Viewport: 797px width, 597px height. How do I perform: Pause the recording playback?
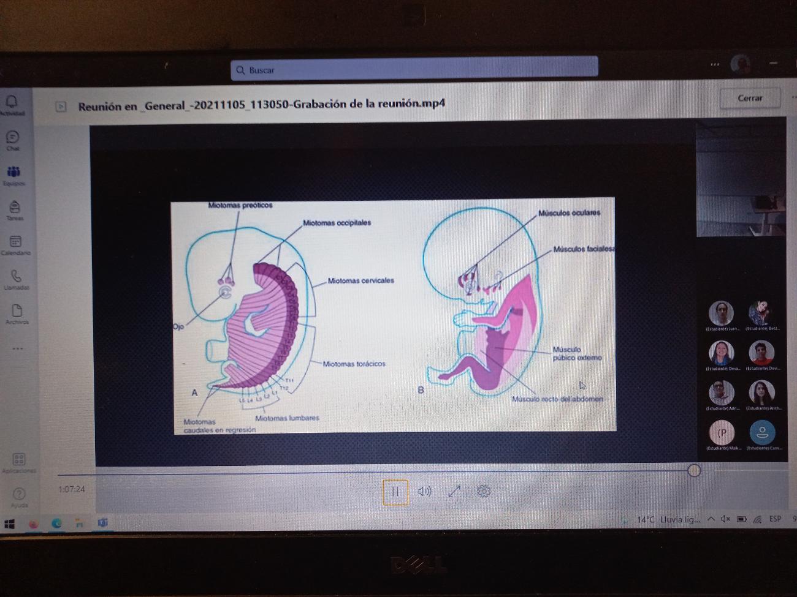tap(395, 492)
